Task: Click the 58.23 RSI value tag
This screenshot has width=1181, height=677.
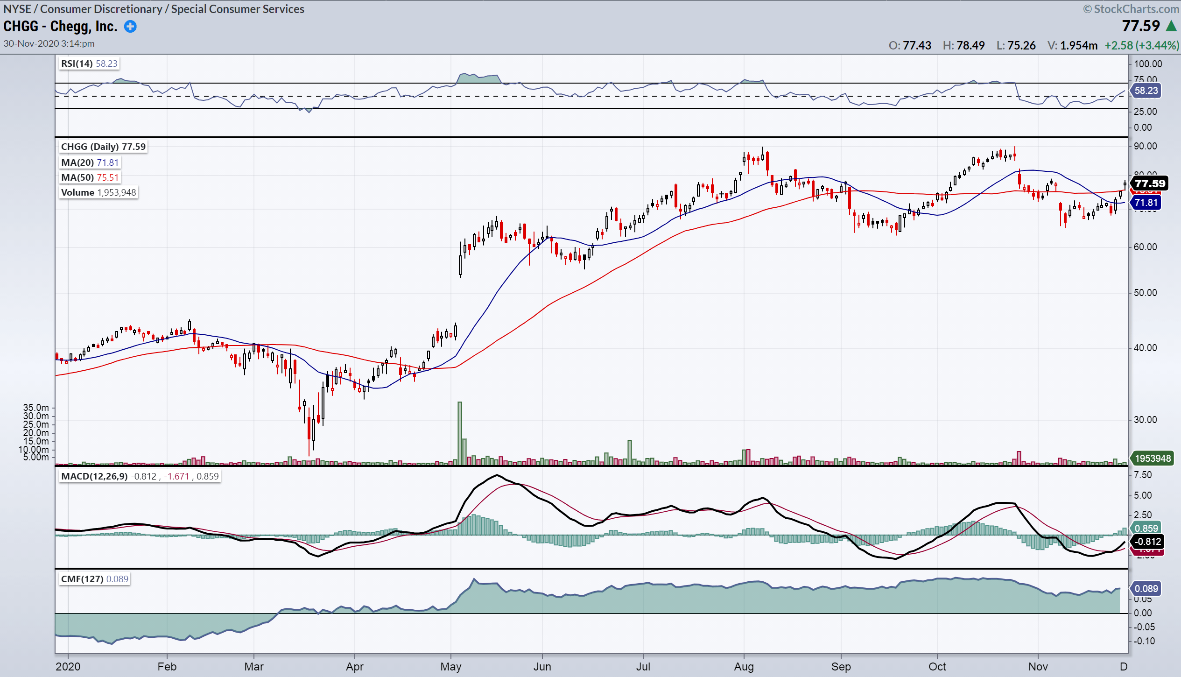Action: pyautogui.click(x=1146, y=91)
